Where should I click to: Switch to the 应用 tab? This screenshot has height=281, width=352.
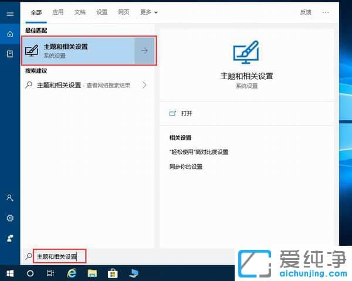[x=57, y=12]
